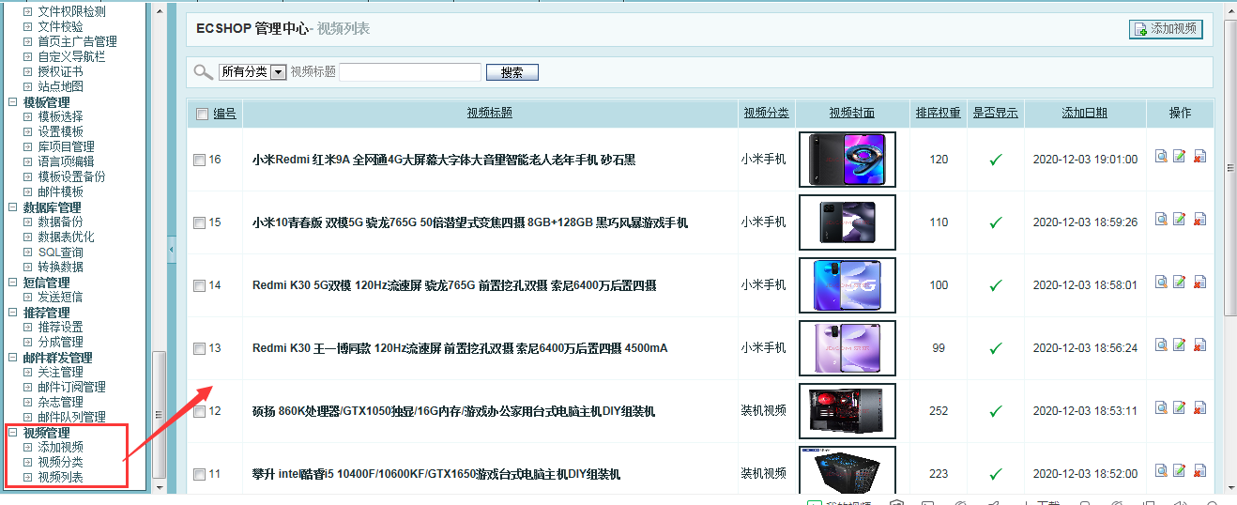This screenshot has width=1237, height=505.
Task: Open 视频分类 in the sidebar menu
Action: tap(60, 462)
